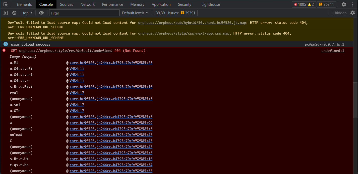Open VM84:17 link for a.OTt frame
Image resolution: width=358 pixels, height=174 pixels.
(x=77, y=111)
